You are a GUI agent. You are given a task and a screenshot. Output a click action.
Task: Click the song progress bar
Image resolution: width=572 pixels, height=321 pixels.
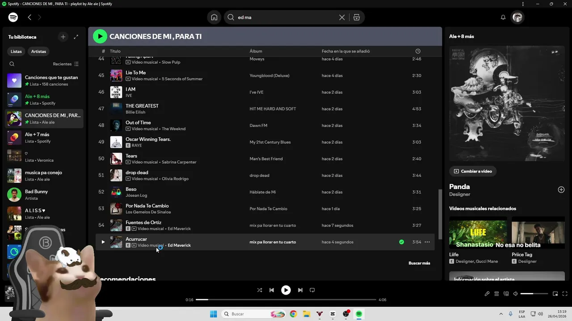point(286,300)
